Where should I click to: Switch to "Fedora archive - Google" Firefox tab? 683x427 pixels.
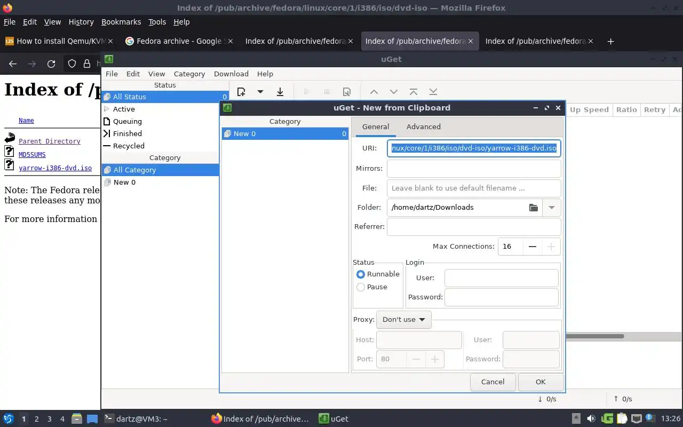tap(179, 41)
